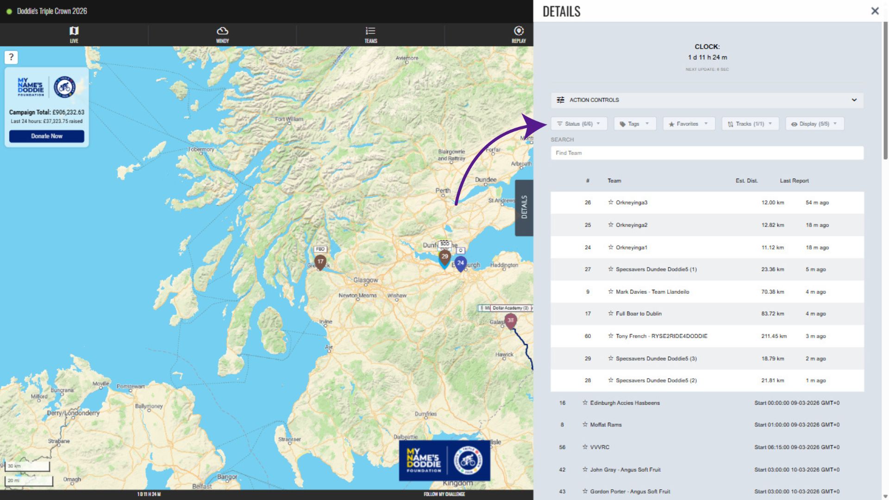Select Tony French - RYSE2RIDE4DODDIE row
Image resolution: width=889 pixels, height=500 pixels.
(661, 336)
